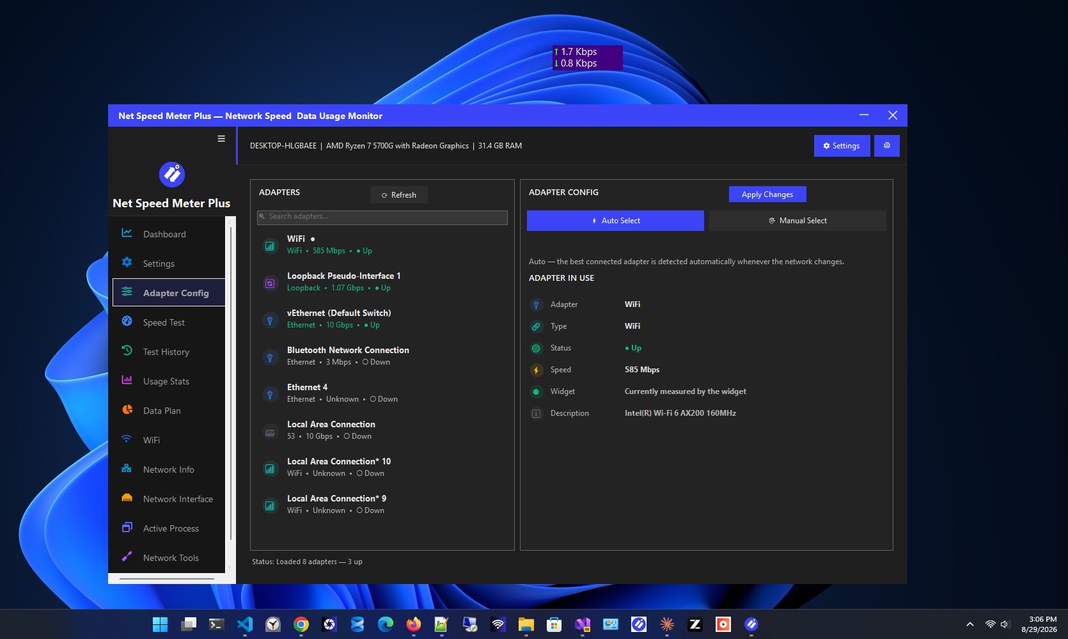1068x639 pixels.
Task: Open Usage Stats page
Action: [x=169, y=381]
